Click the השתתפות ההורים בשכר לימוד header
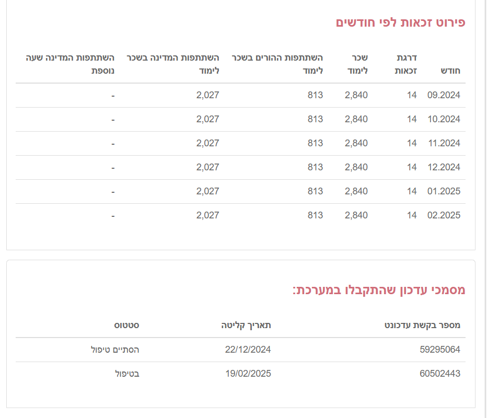The height and width of the screenshot is (418, 487). pos(277,64)
